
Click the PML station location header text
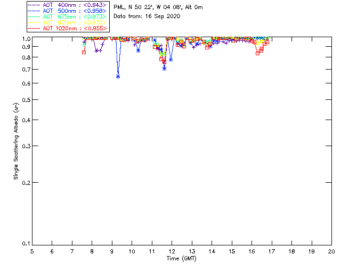[x=158, y=7]
